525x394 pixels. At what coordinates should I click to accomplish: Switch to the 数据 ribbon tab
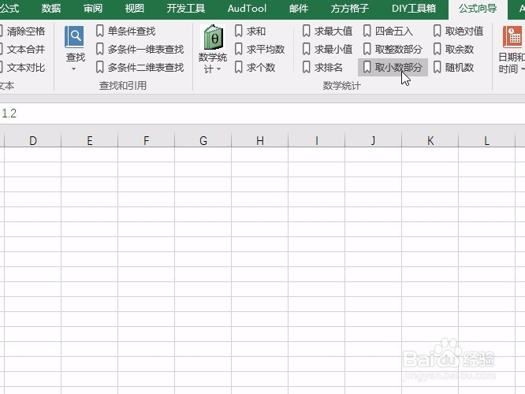[51, 9]
